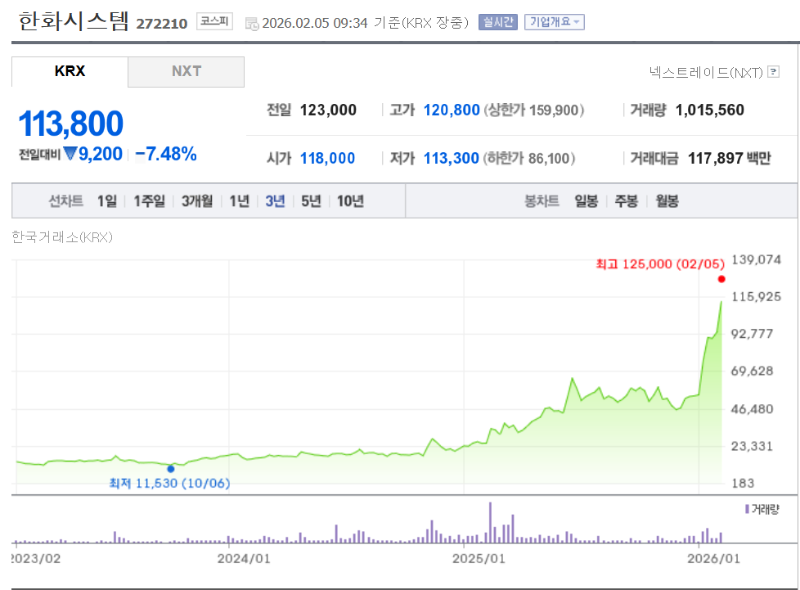Click the opening price value 118,000
The image size is (800, 590).
(x=327, y=158)
